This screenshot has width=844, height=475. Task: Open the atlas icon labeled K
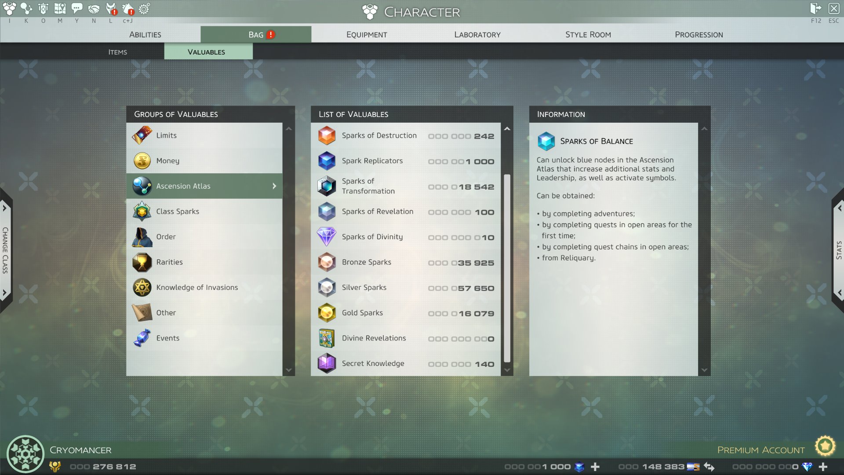pos(26,8)
